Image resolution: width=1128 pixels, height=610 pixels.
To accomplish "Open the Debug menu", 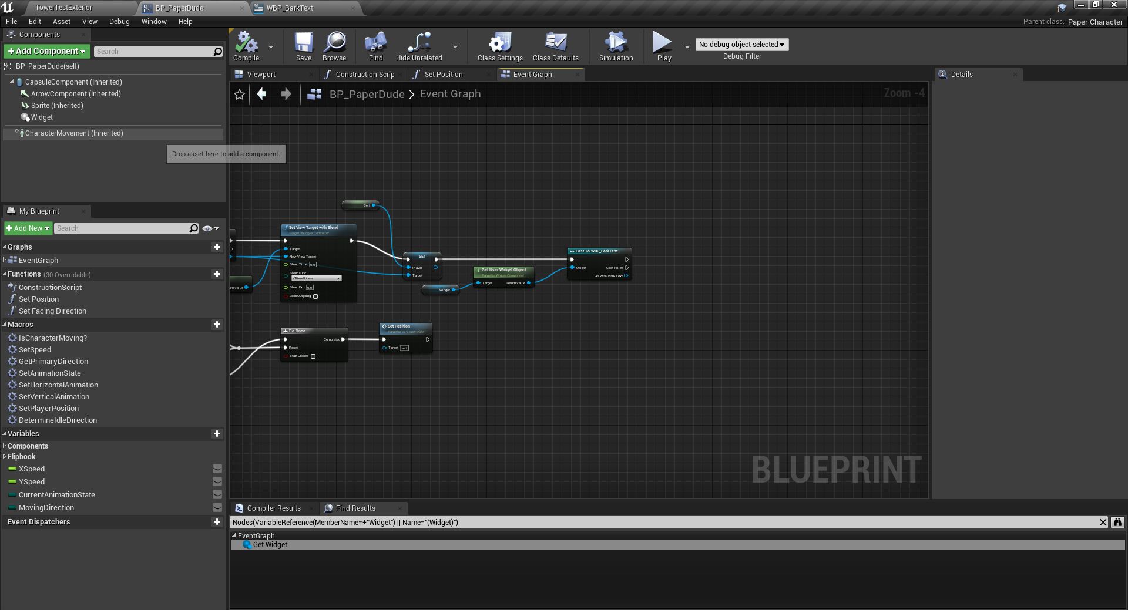I will [119, 22].
